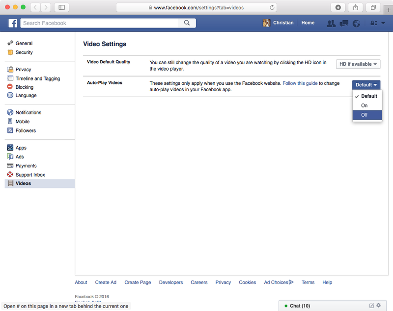The image size is (393, 311).
Task: Click the Follow this guide link
Action: [x=300, y=83]
